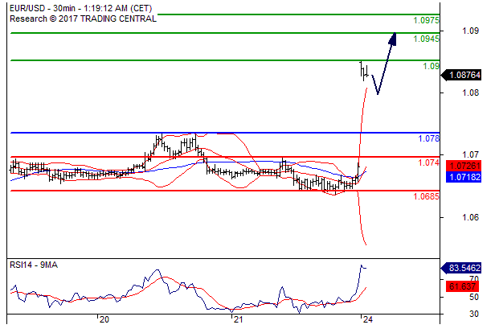The width and height of the screenshot is (495, 333).
Task: Click the Research © 2017 TRADING CENTRAL text
Action: (83, 19)
